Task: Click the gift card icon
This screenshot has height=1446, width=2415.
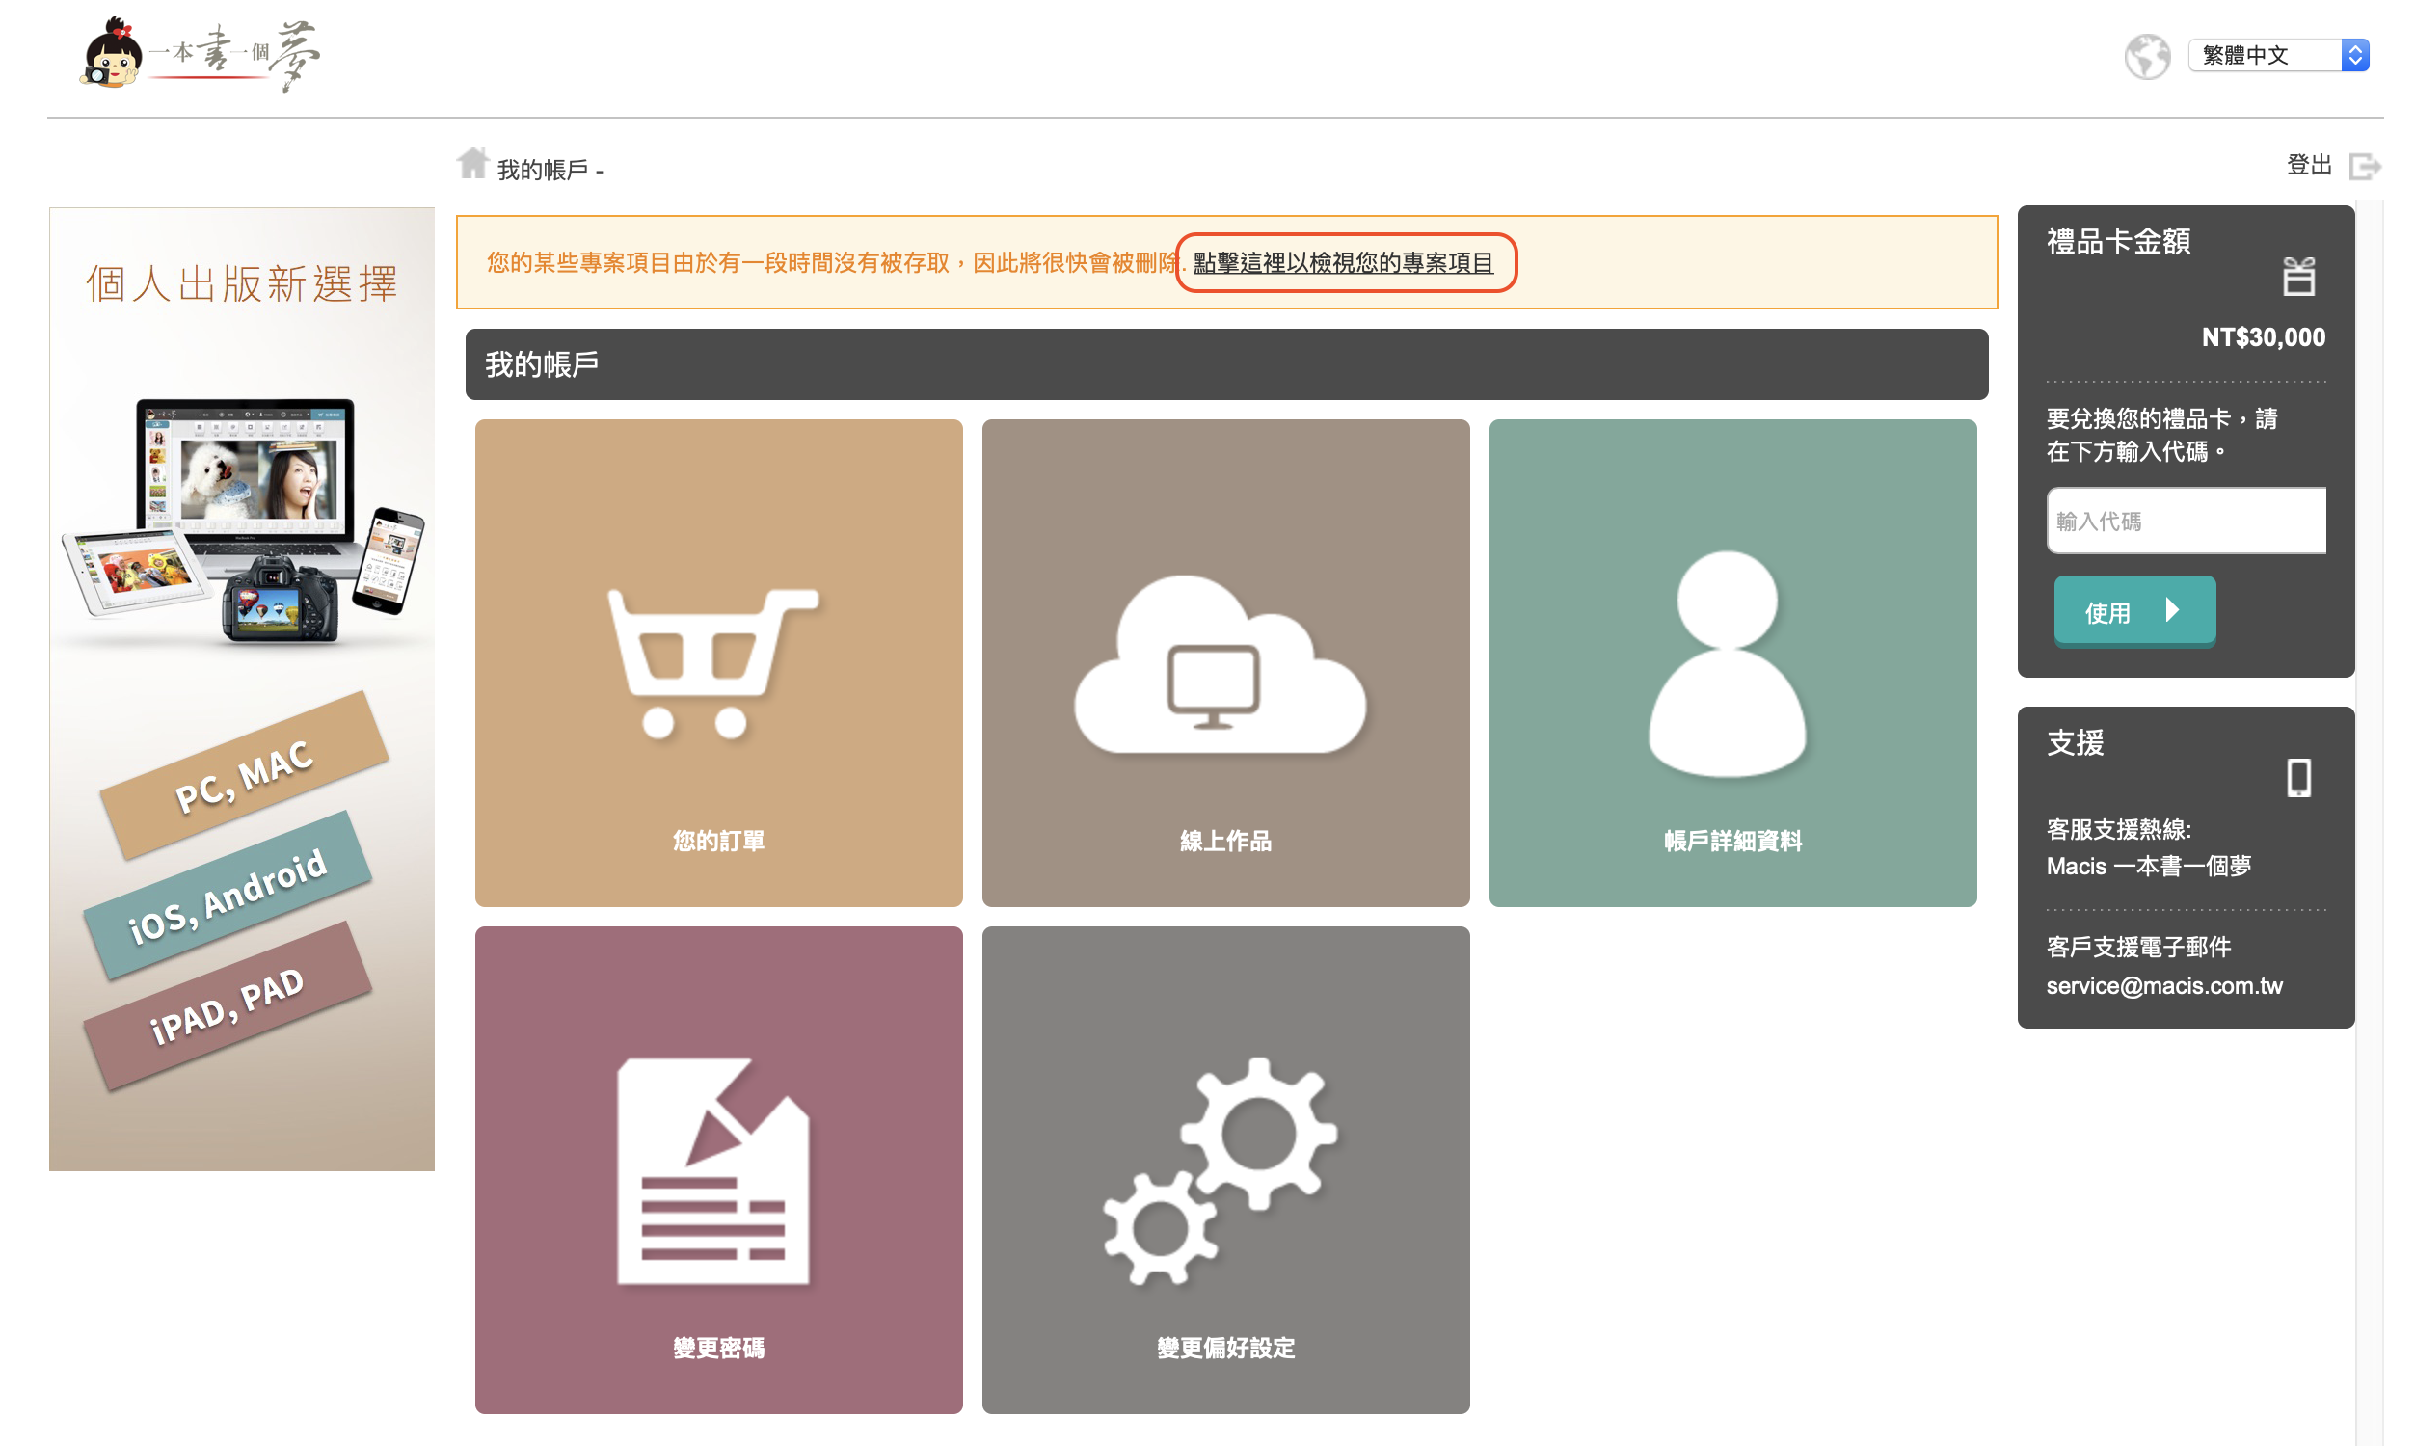Action: point(2297,277)
